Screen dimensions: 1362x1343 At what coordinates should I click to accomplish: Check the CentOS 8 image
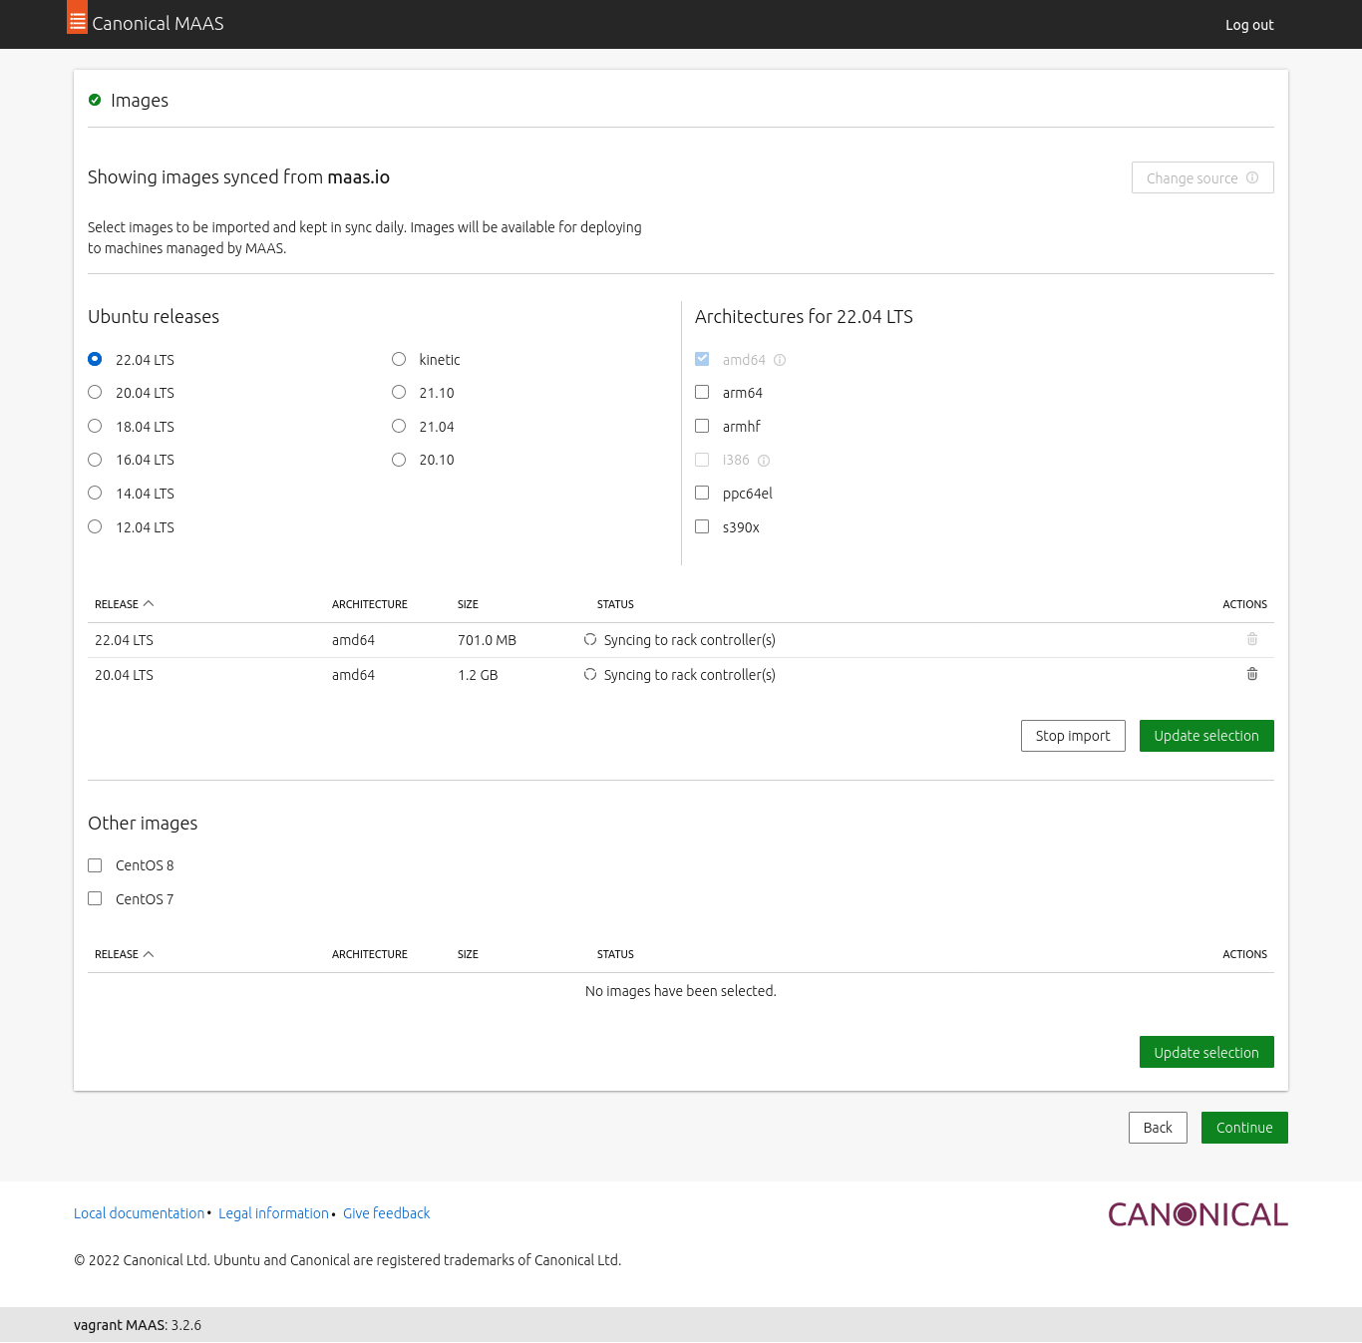tap(95, 865)
